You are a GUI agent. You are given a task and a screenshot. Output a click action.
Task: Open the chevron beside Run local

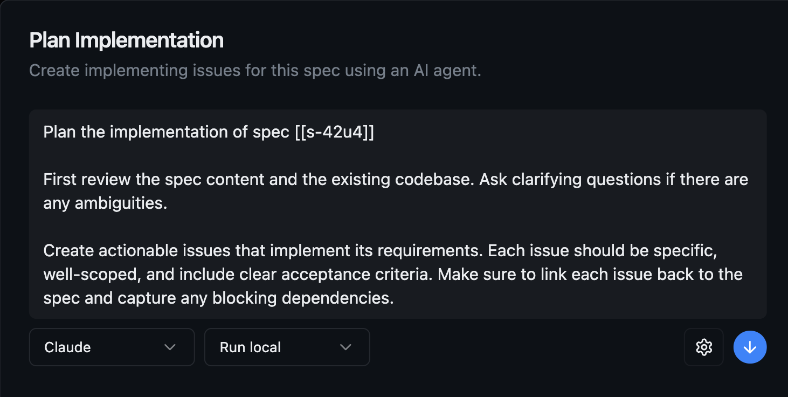pos(345,347)
